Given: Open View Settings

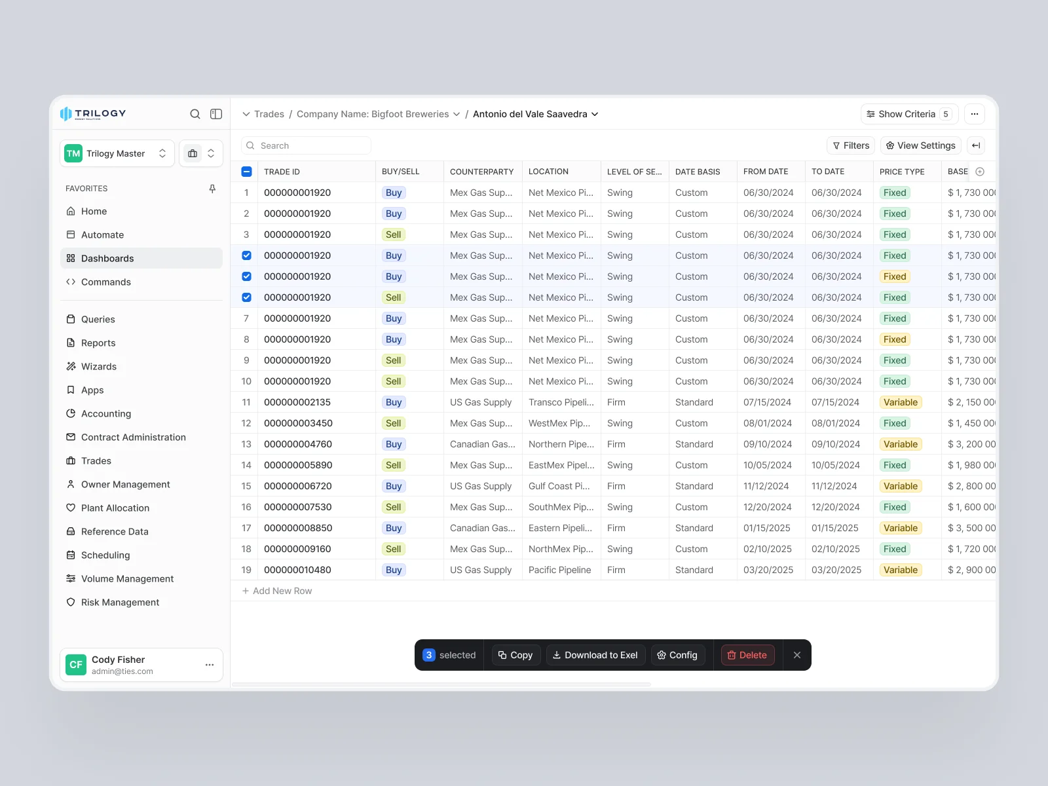Looking at the screenshot, I should click(921, 145).
